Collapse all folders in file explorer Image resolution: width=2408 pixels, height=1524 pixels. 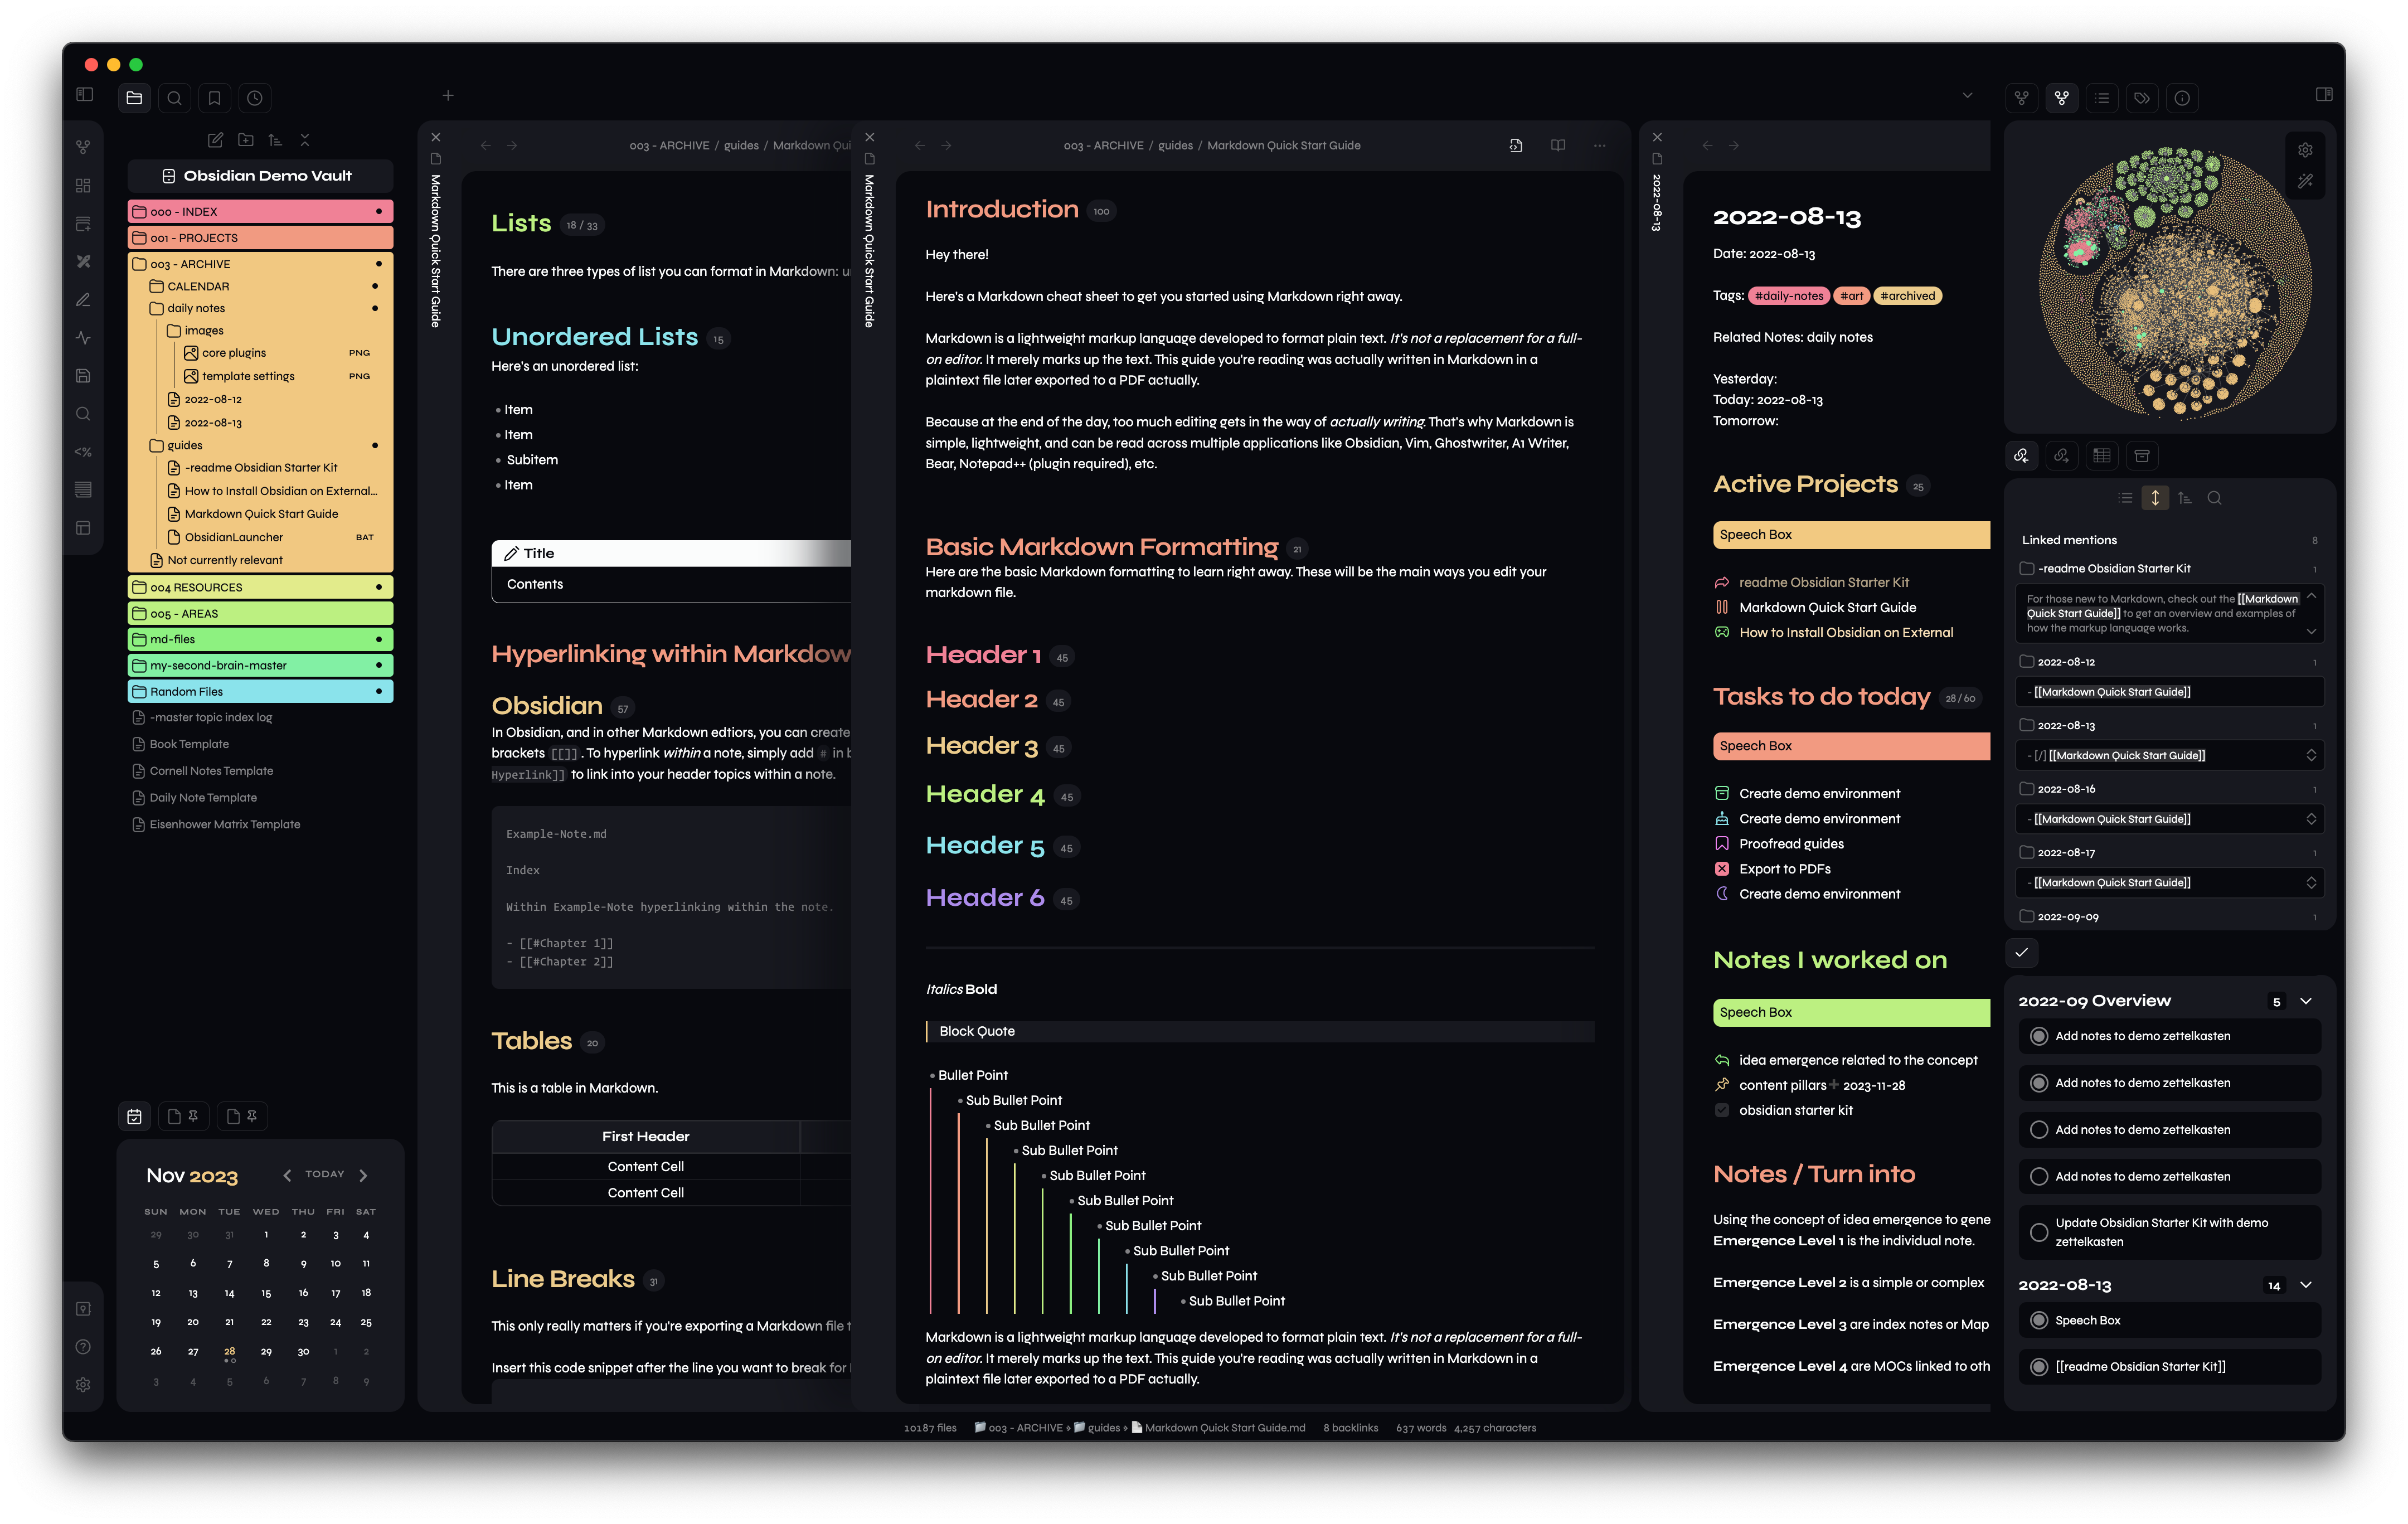tap(305, 140)
